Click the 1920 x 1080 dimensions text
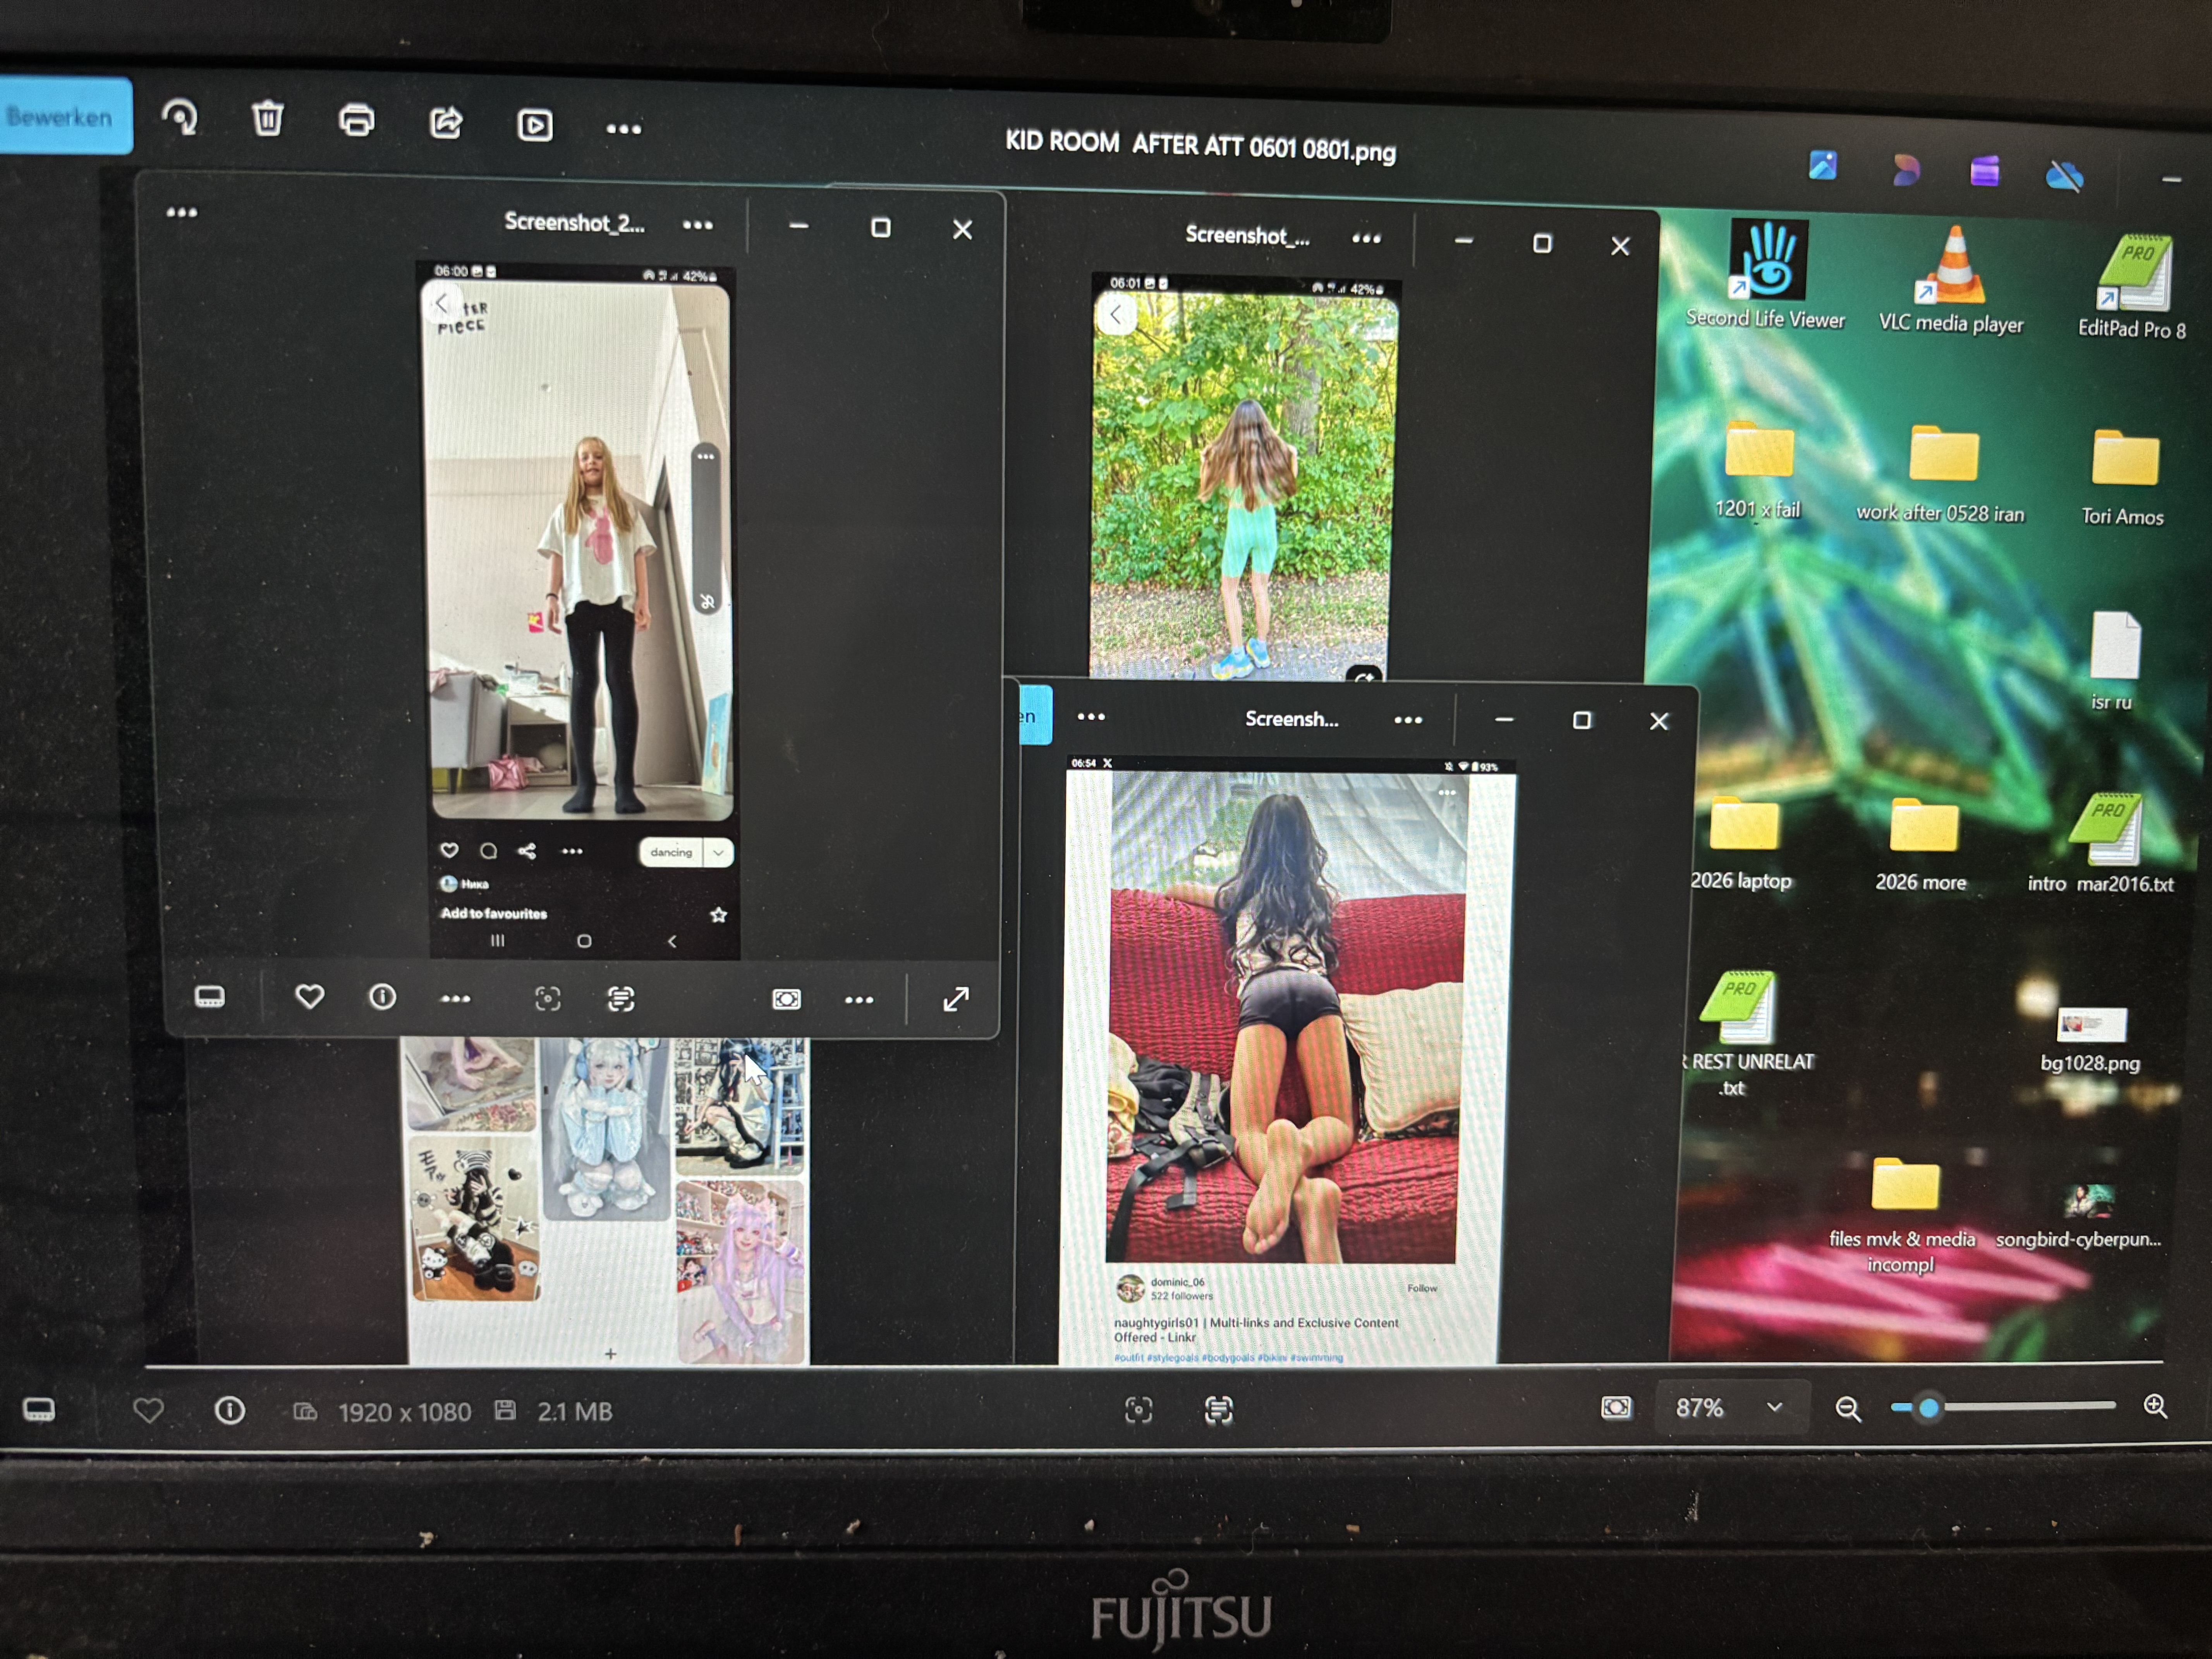2212x1659 pixels. tap(404, 1411)
